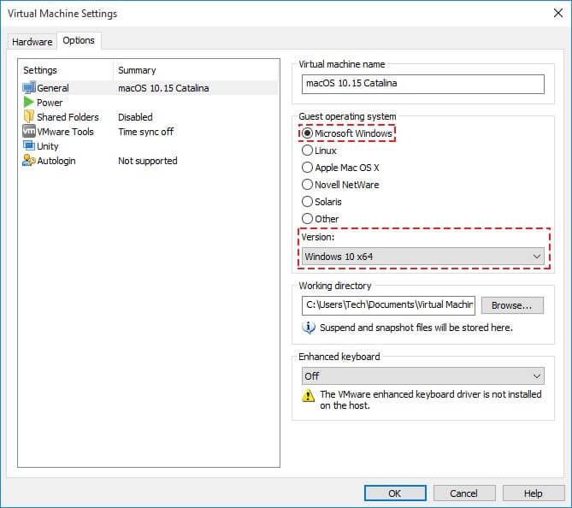
Task: Click the Help button
Action: [x=534, y=493]
